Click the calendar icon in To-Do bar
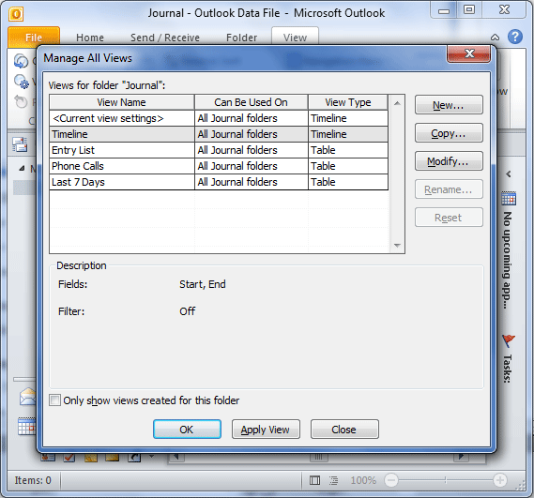This screenshot has height=498, width=534. [509, 198]
